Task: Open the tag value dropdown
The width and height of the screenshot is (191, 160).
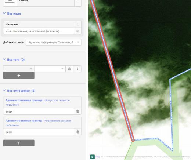Action: 50,69
